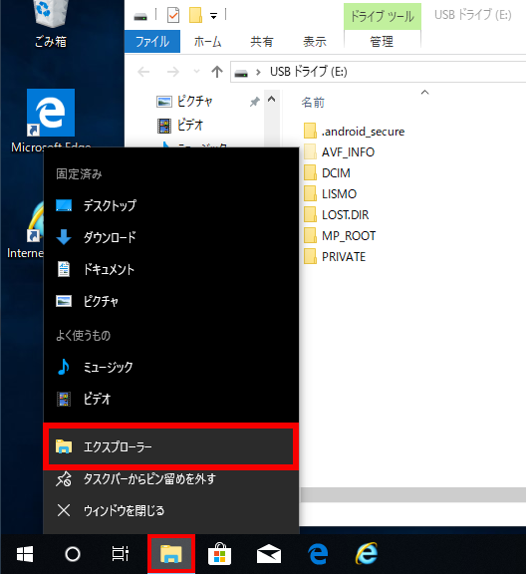Open the Windows Start button
The image size is (526, 574).
click(x=25, y=554)
